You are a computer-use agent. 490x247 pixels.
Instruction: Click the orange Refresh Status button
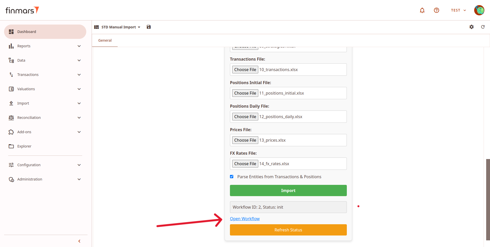pos(288,230)
